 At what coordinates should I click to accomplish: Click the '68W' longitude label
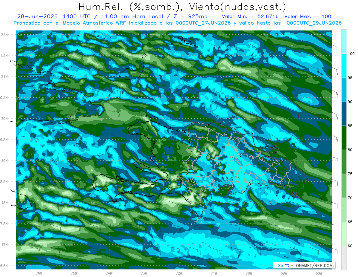pyautogui.click(x=319, y=273)
